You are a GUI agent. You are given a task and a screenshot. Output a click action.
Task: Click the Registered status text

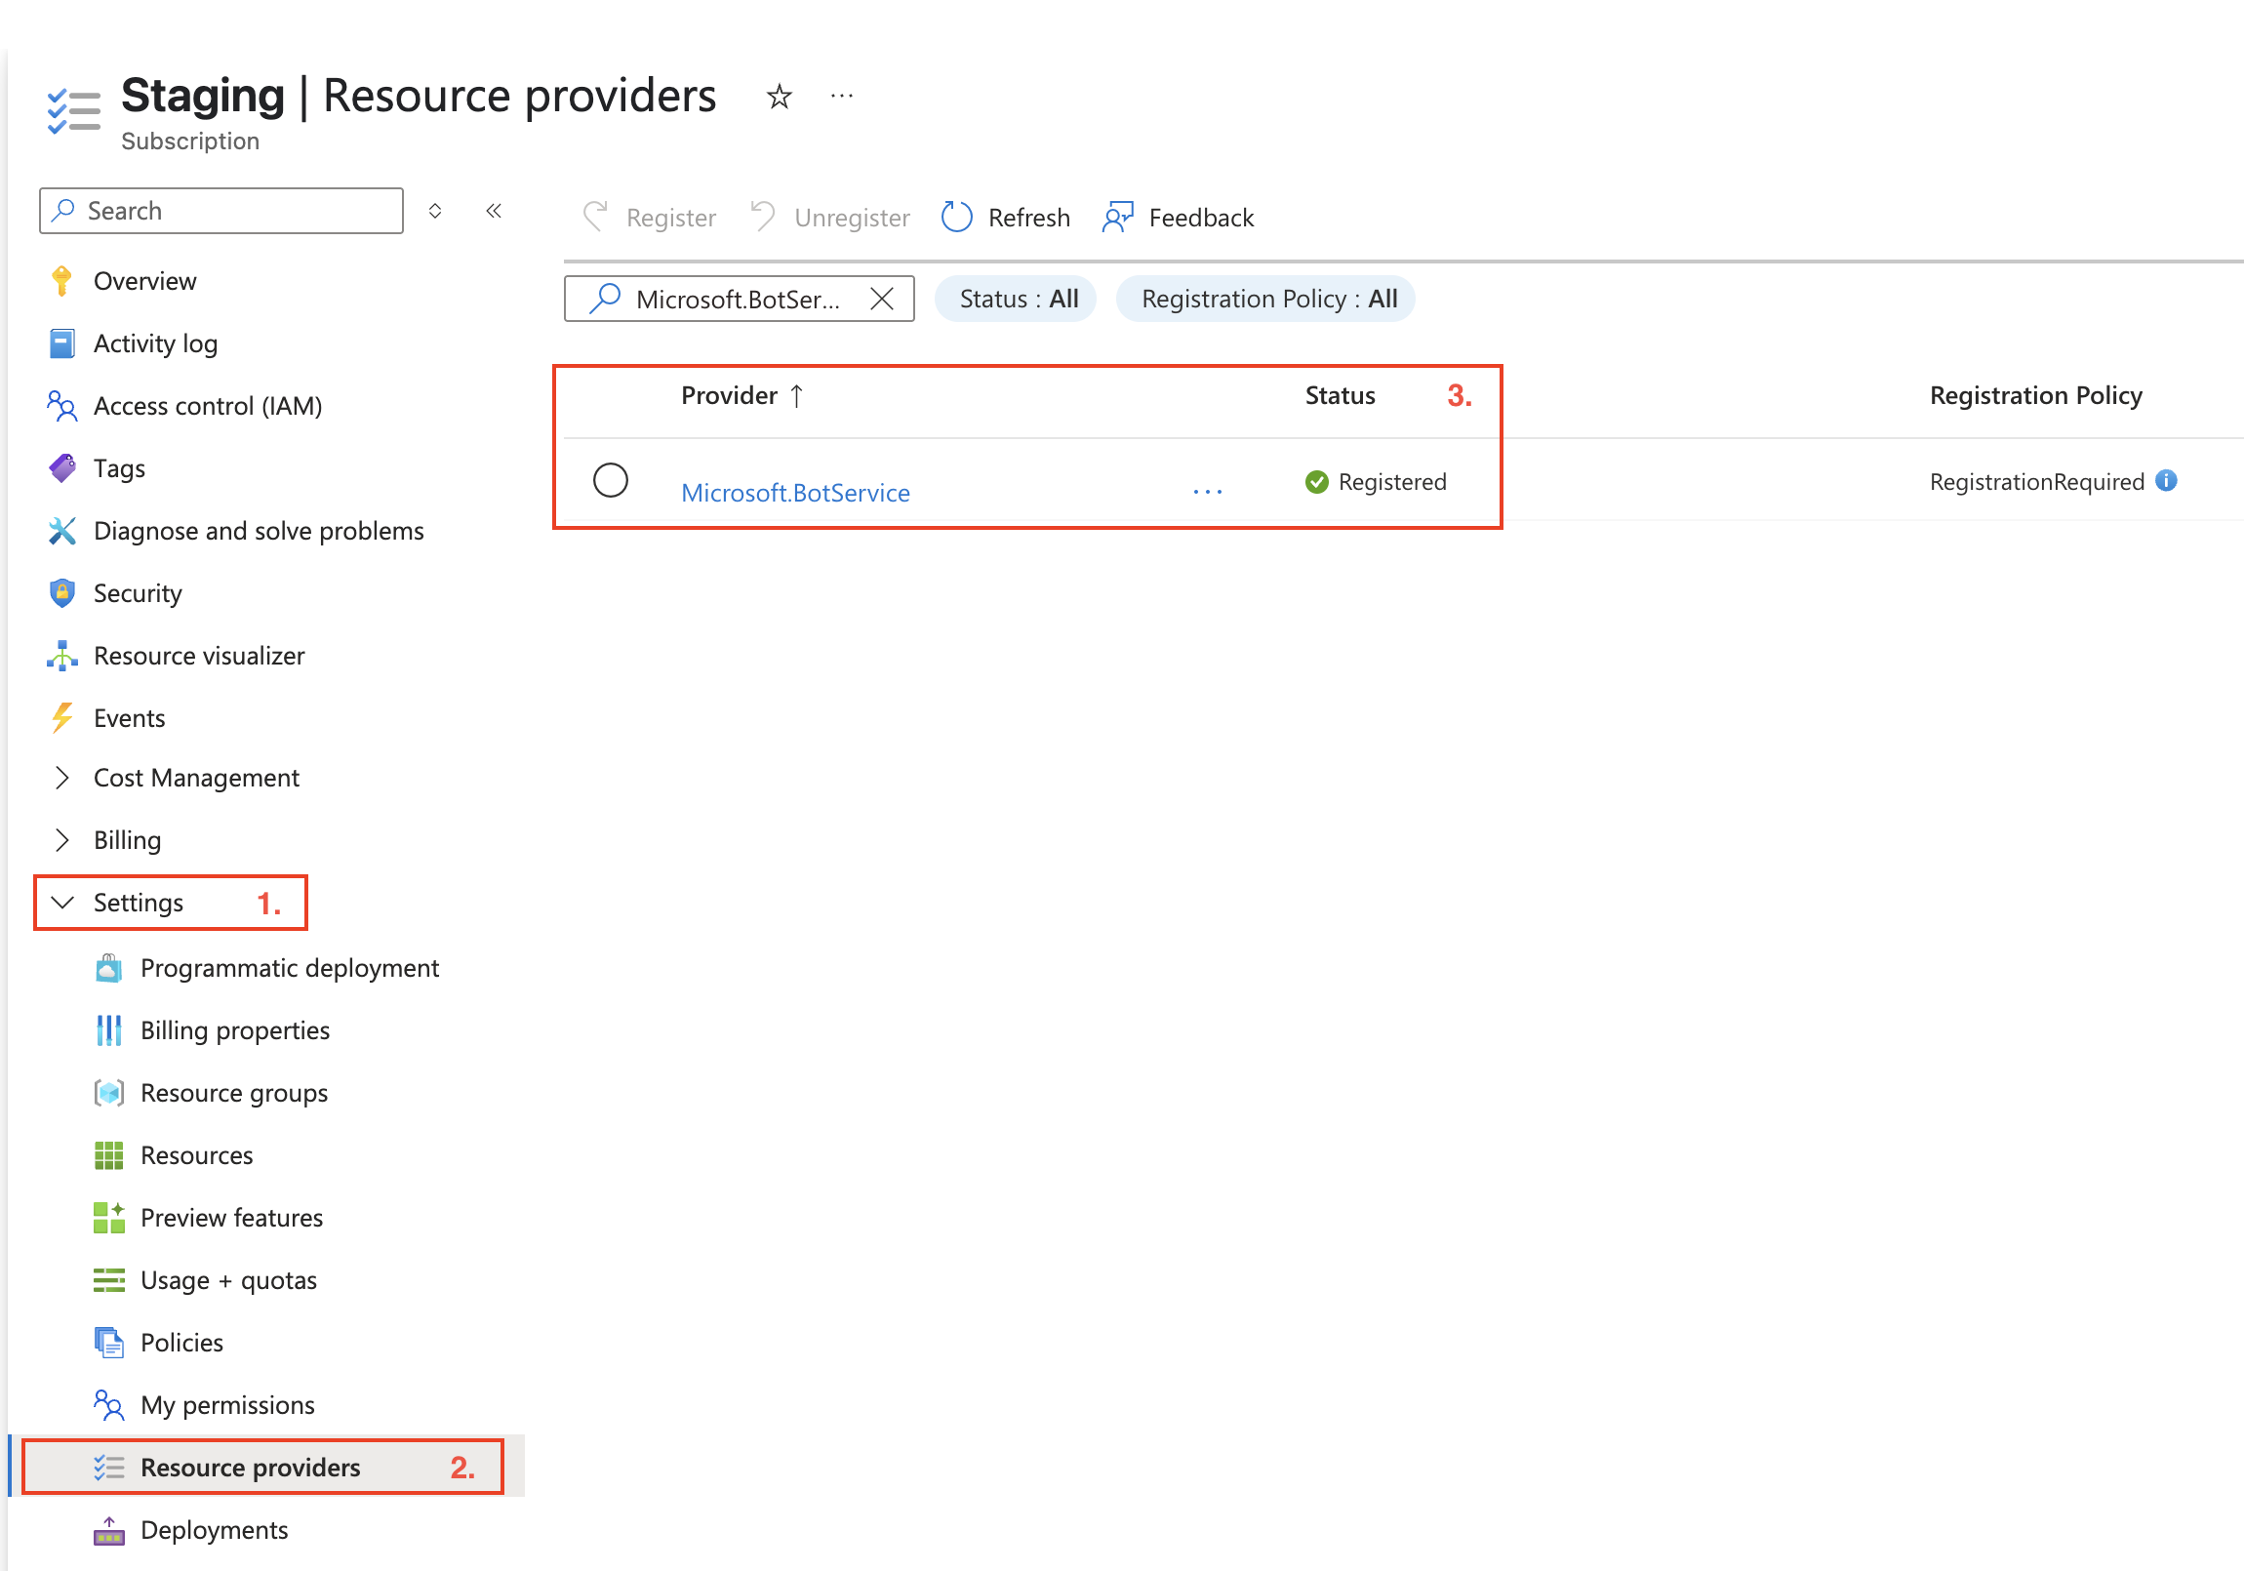coord(1391,482)
